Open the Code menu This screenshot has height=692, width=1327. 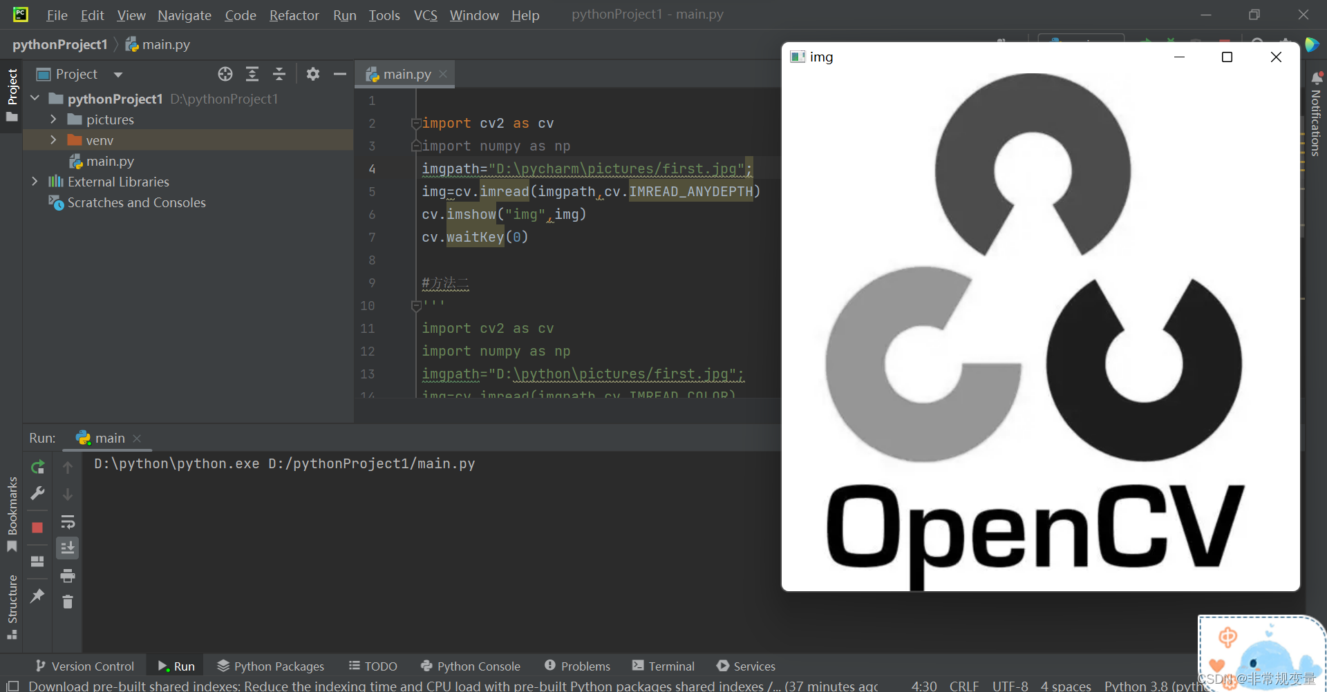241,15
